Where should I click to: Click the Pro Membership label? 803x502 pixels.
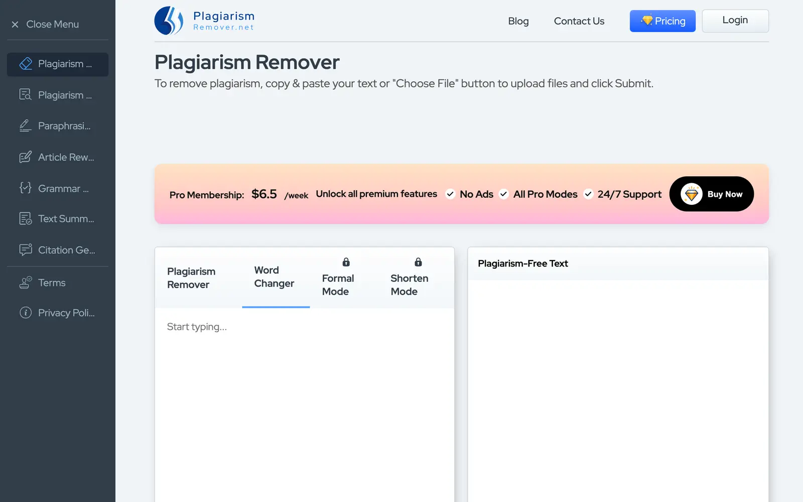tap(207, 195)
